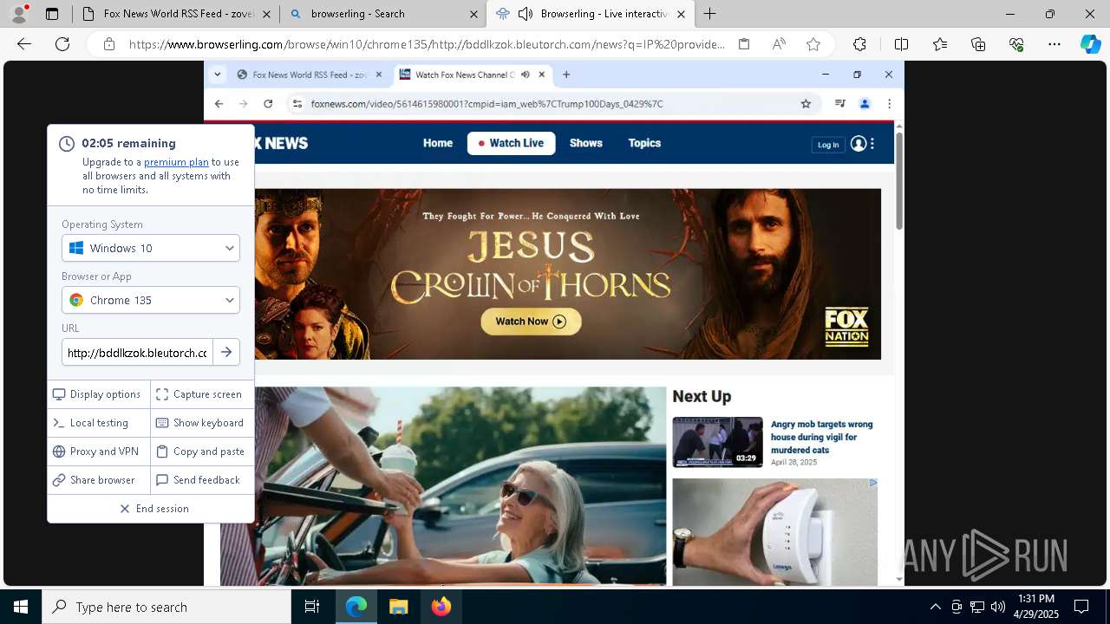Viewport: 1110px width, 624px height.
Task: Go to Fox News Home
Action: (438, 143)
